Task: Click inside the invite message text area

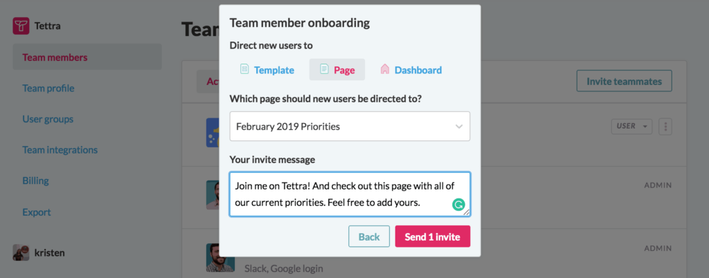Action: pos(350,194)
